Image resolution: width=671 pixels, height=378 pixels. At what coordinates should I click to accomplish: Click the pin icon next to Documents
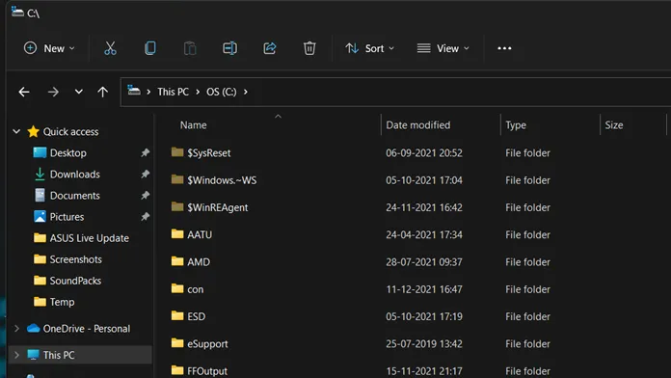[146, 195]
